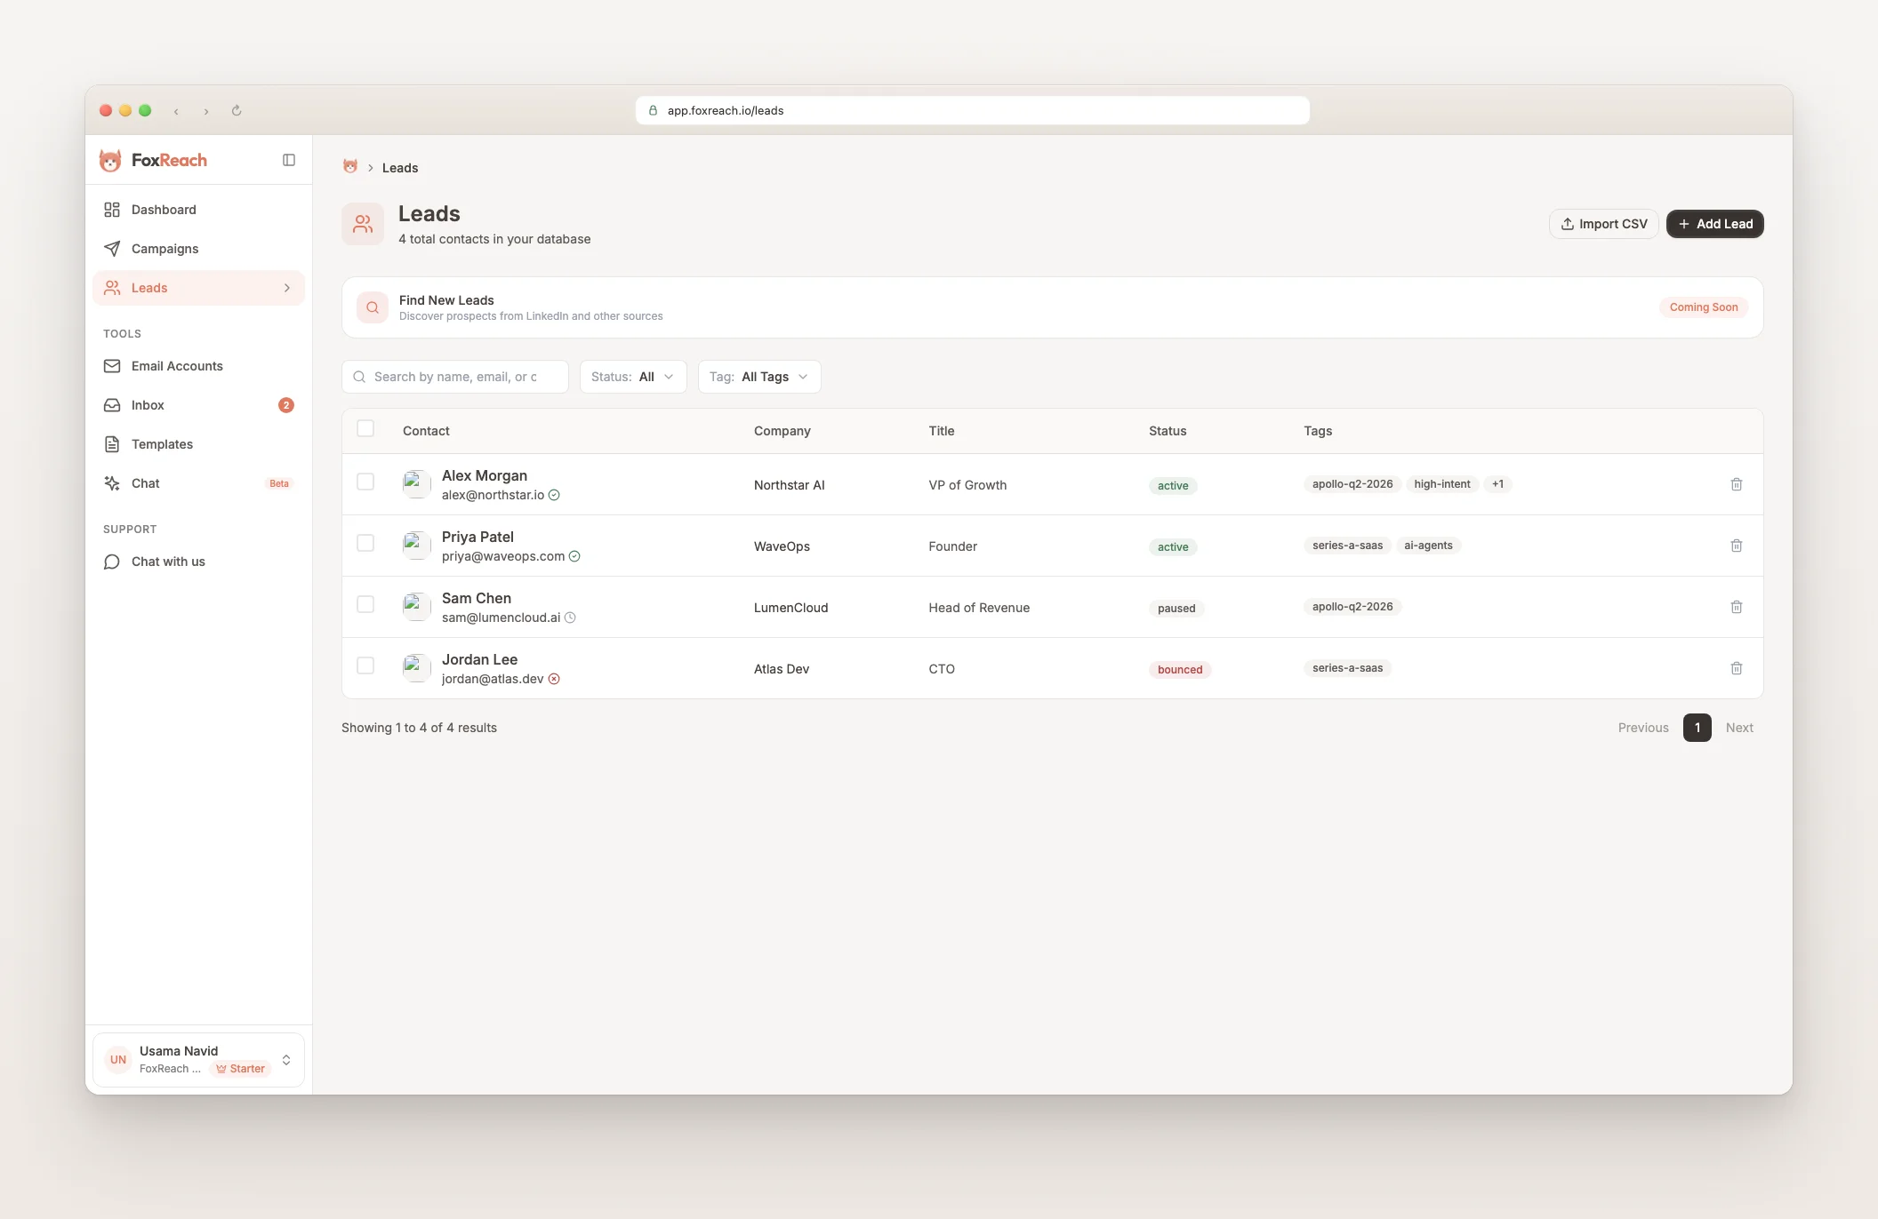Click Sam Chen's avatar image
Screen dimensions: 1878x1219
pyautogui.click(x=416, y=607)
